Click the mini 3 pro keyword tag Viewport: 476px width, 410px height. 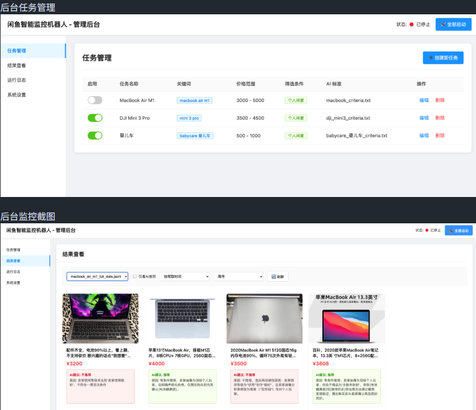(x=189, y=118)
